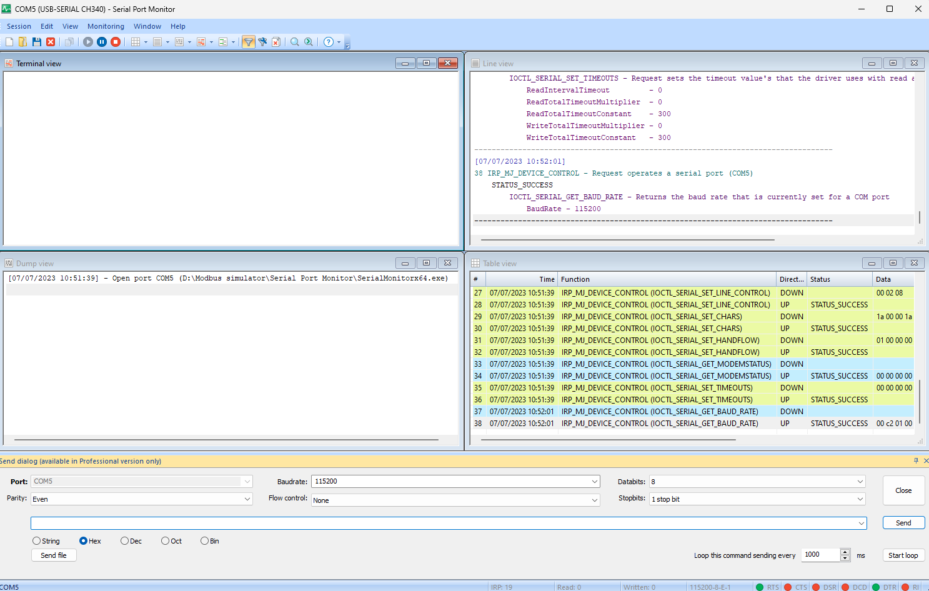Click the Start loop button
Viewport: 929px width, 591px height.
coord(903,555)
